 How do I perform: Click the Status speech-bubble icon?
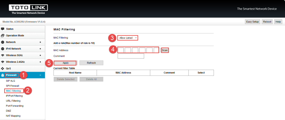(3, 29)
